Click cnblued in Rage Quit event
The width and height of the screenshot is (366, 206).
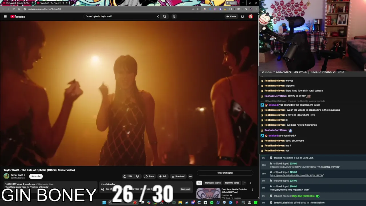tap(278, 196)
